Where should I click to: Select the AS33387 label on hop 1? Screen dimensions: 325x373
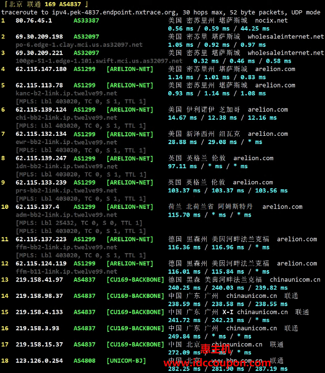[x=86, y=21]
